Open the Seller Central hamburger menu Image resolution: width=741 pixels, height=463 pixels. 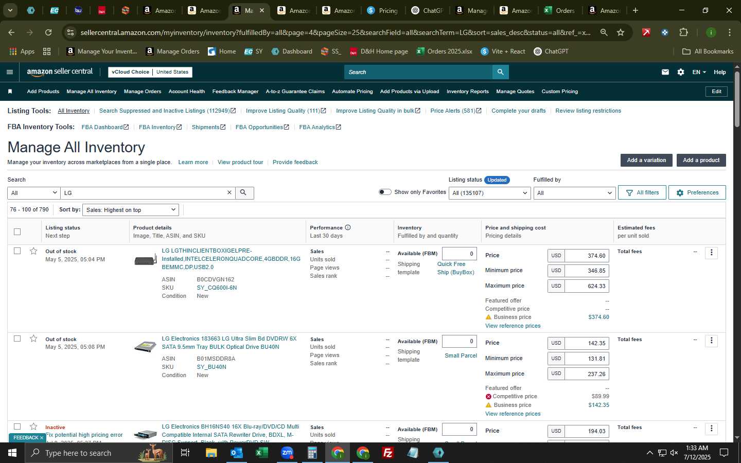pos(10,72)
